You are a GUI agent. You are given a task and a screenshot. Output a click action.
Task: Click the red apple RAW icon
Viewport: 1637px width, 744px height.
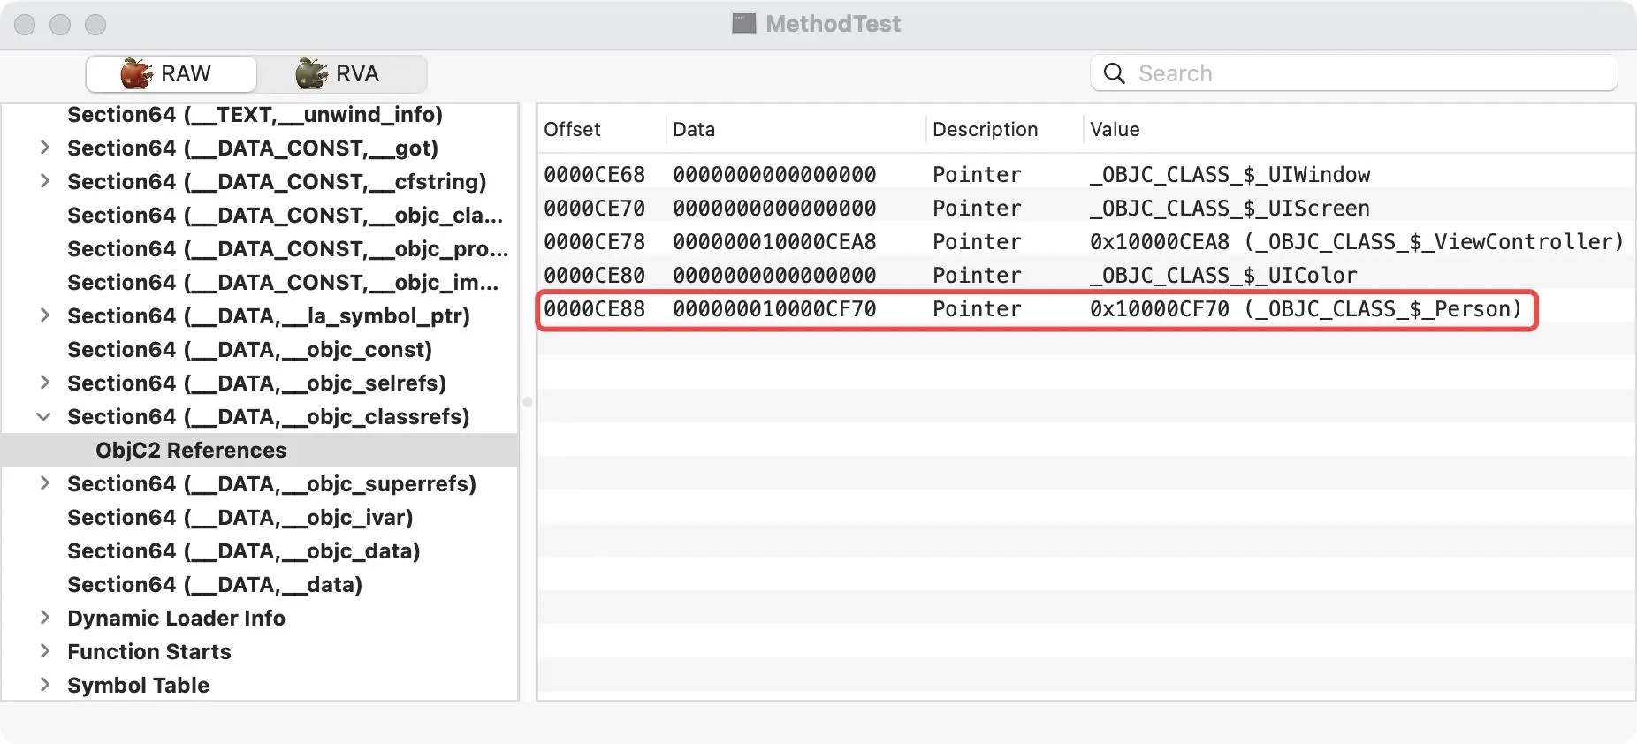(137, 73)
